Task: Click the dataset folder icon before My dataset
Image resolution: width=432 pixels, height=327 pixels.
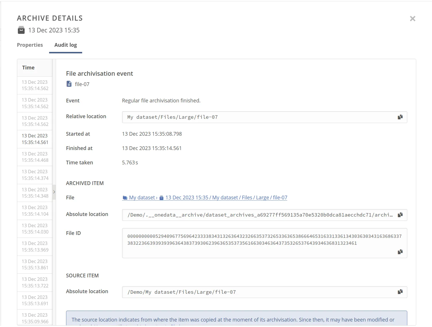Action: tap(124, 197)
